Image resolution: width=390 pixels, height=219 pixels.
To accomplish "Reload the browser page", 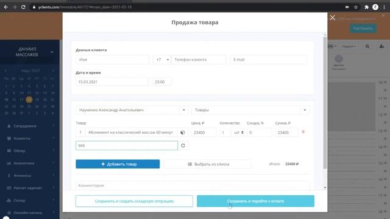I will click(23, 7).
